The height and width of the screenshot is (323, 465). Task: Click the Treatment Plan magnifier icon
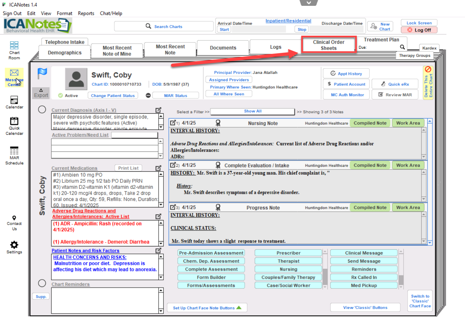(x=402, y=47)
